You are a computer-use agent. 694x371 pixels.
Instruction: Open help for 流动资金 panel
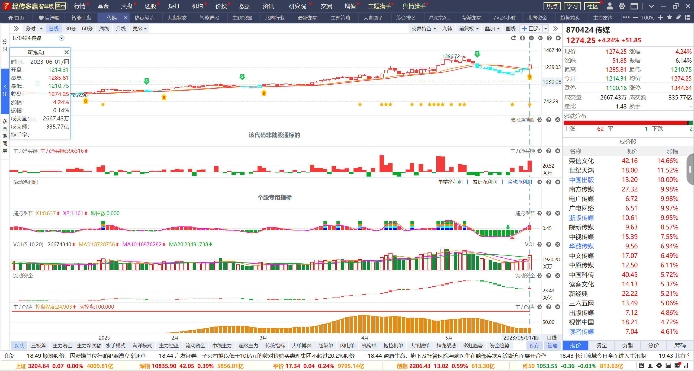pos(549,276)
